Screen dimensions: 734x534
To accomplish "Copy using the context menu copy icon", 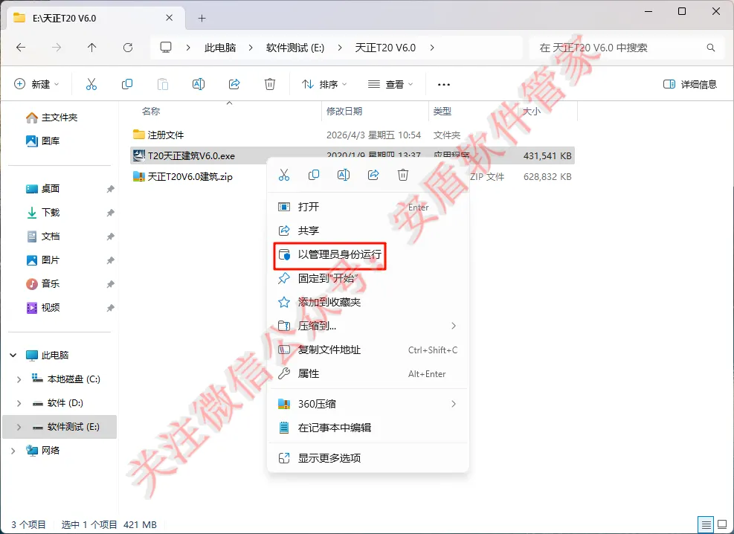I will [314, 175].
